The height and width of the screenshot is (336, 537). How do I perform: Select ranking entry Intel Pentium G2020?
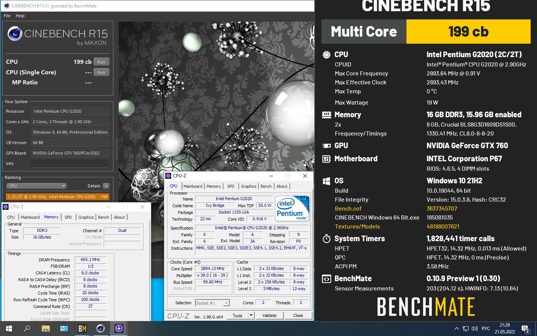point(57,197)
